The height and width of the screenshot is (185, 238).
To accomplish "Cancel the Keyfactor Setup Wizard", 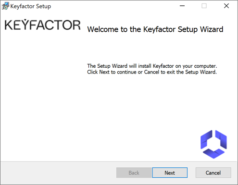I will coord(213,173).
